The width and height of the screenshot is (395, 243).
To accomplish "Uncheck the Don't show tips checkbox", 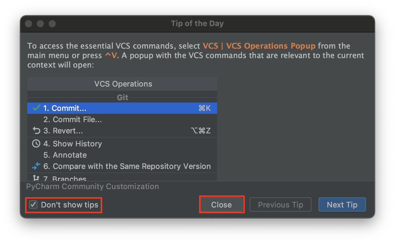I will click(33, 205).
